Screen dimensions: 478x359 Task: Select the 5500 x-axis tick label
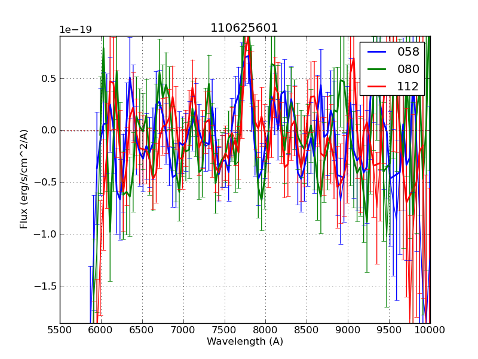tap(60, 330)
